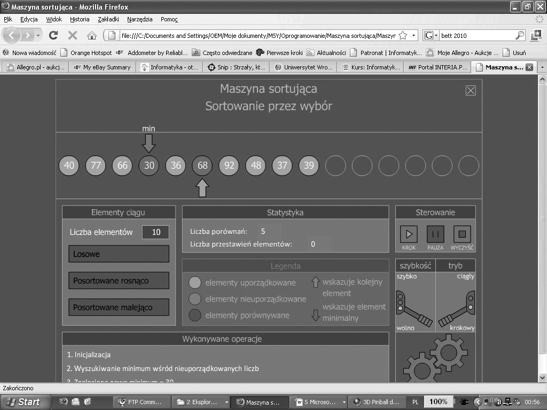547x410 pixels.
Task: Open Orange Hotspot bookmark
Action: point(87,53)
